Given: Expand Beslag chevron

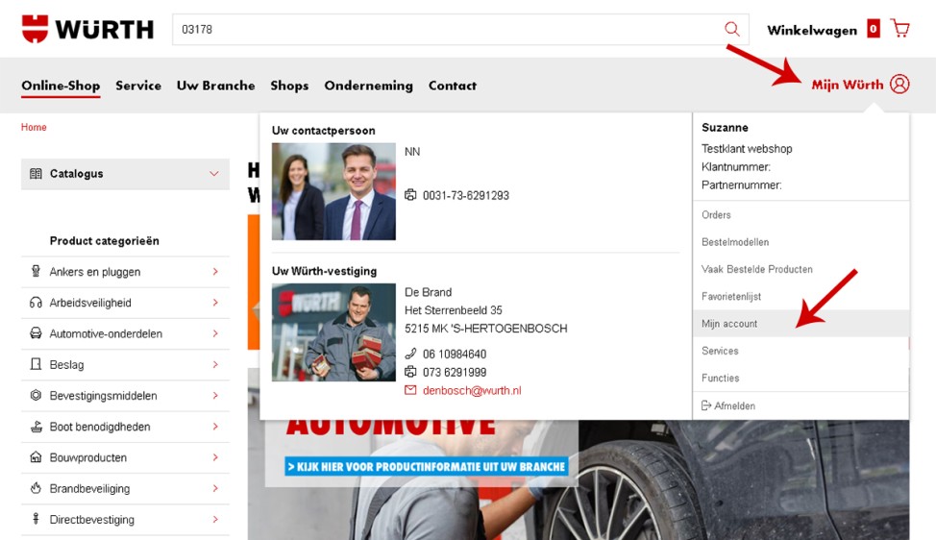Looking at the screenshot, I should [215, 364].
